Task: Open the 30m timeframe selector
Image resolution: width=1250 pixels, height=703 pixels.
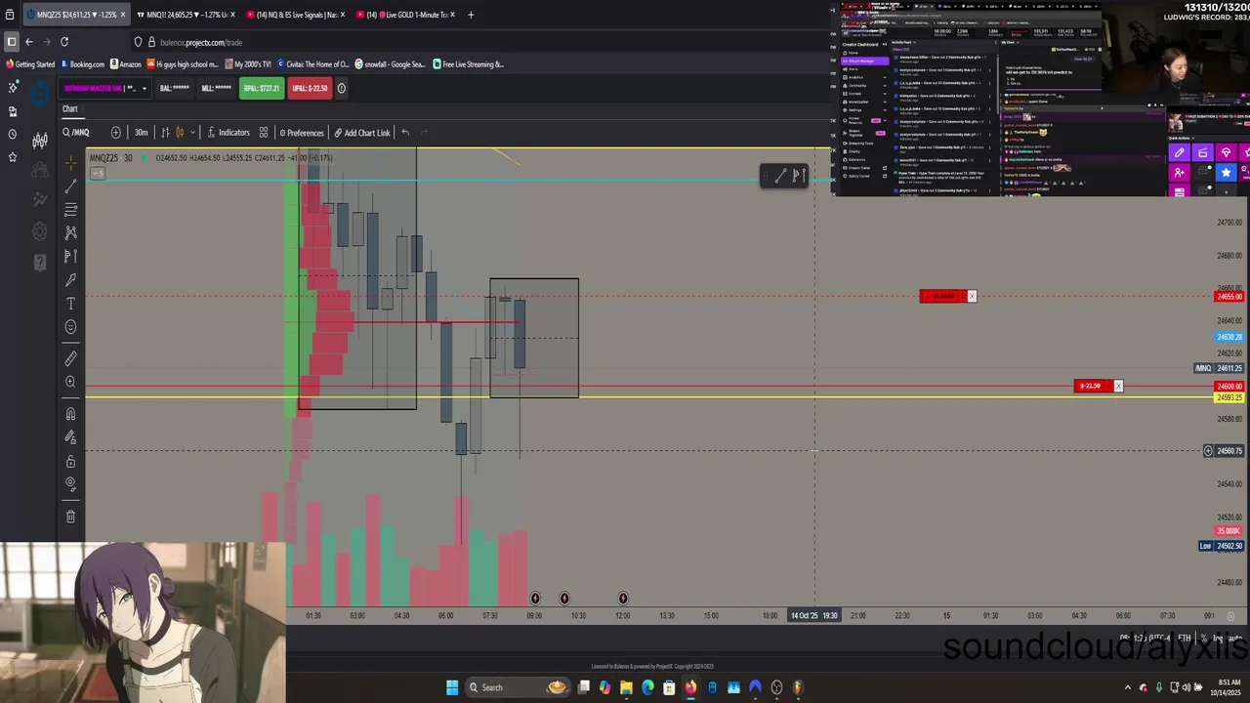Action: [142, 133]
